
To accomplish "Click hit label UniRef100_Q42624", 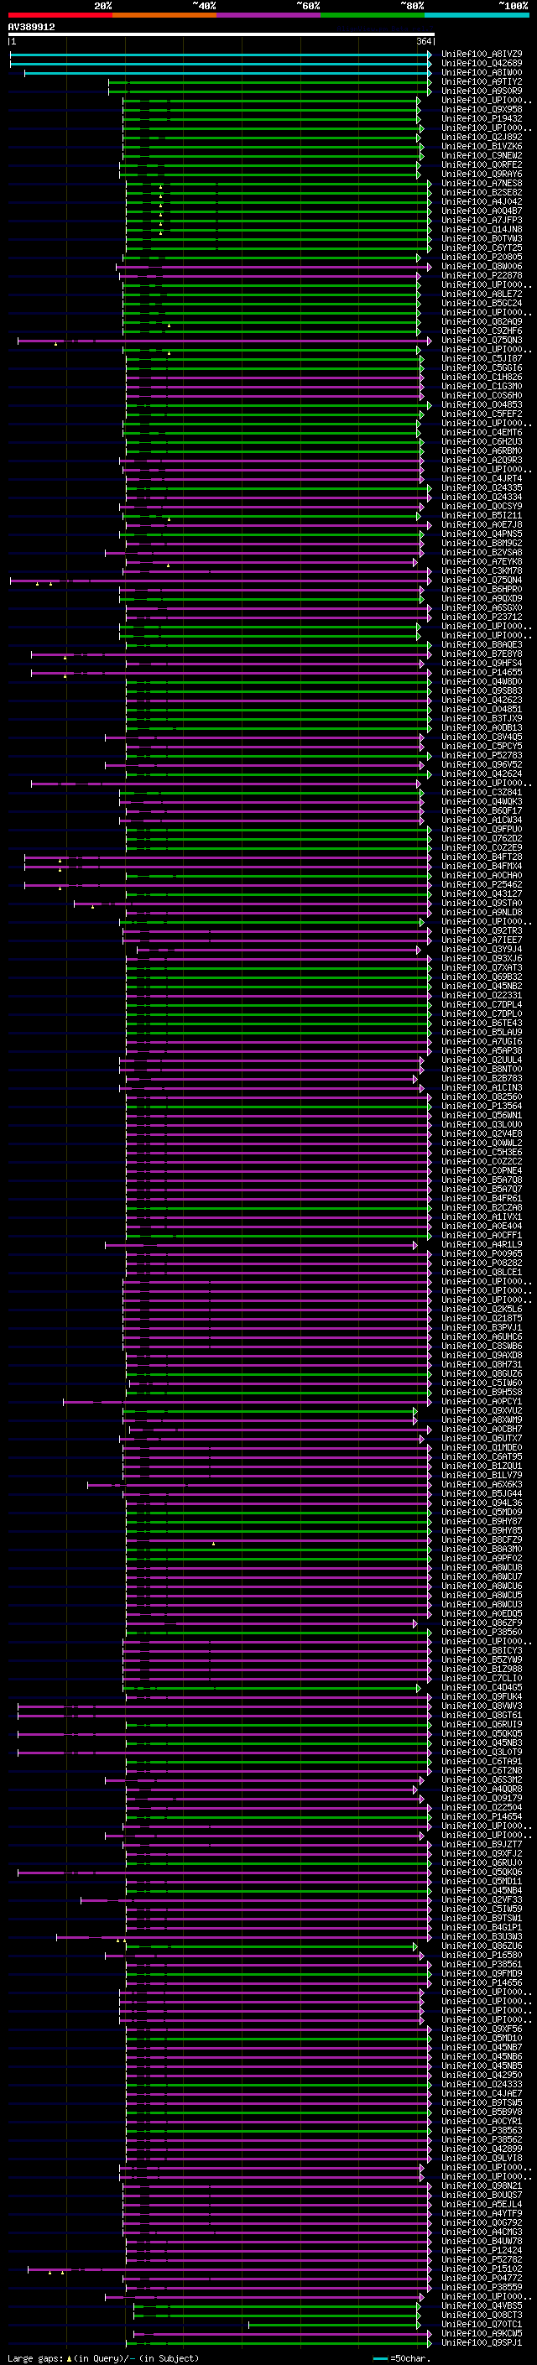I will pyautogui.click(x=482, y=774).
